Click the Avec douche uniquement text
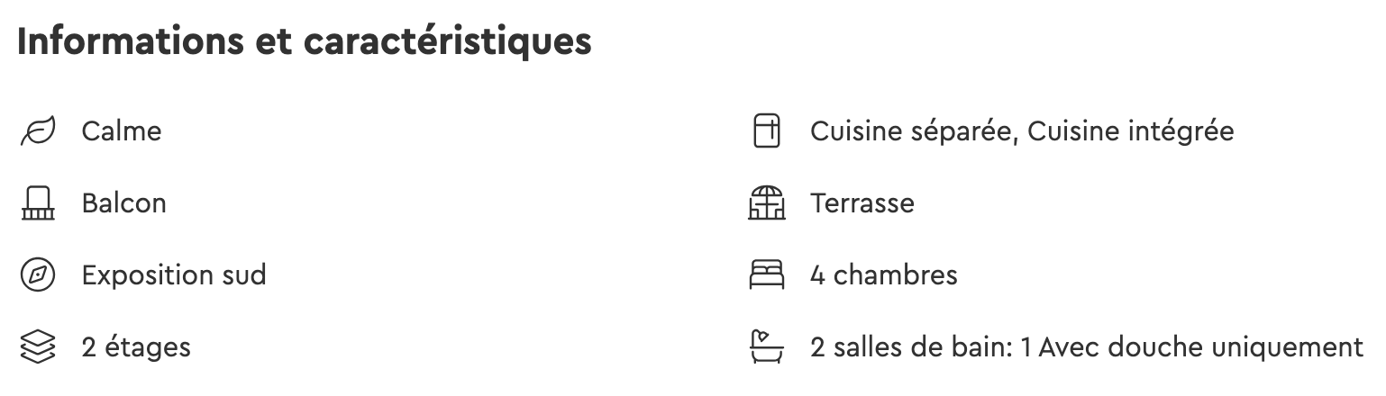 [1200, 347]
